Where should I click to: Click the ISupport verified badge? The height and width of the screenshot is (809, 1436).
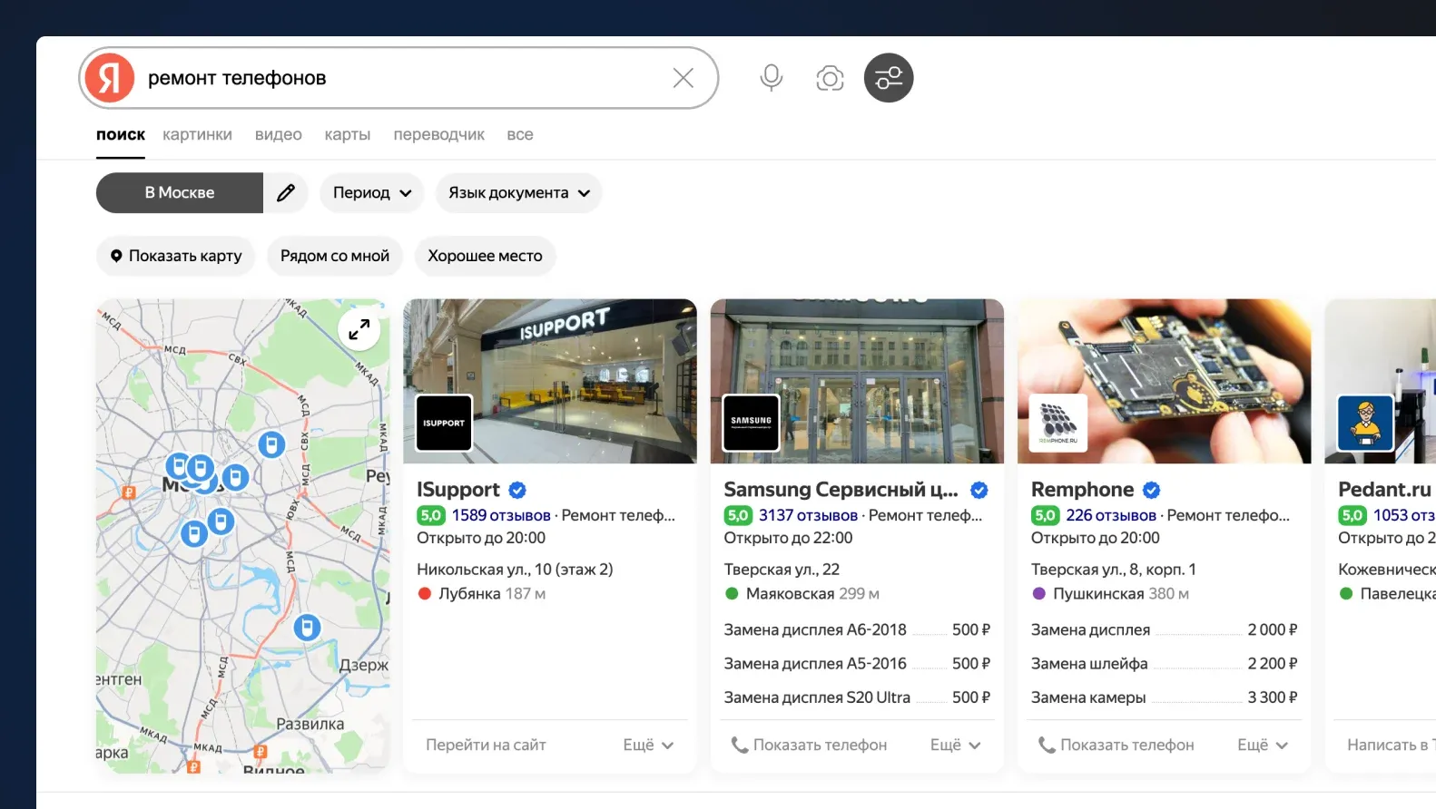(x=517, y=491)
